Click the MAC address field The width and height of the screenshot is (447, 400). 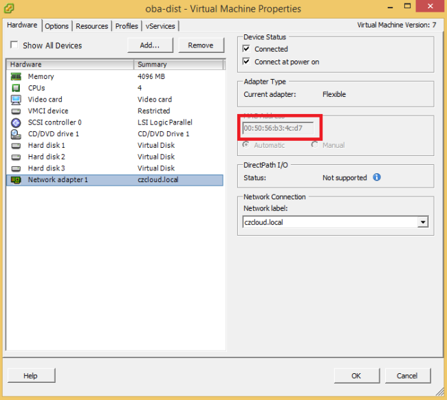[278, 128]
